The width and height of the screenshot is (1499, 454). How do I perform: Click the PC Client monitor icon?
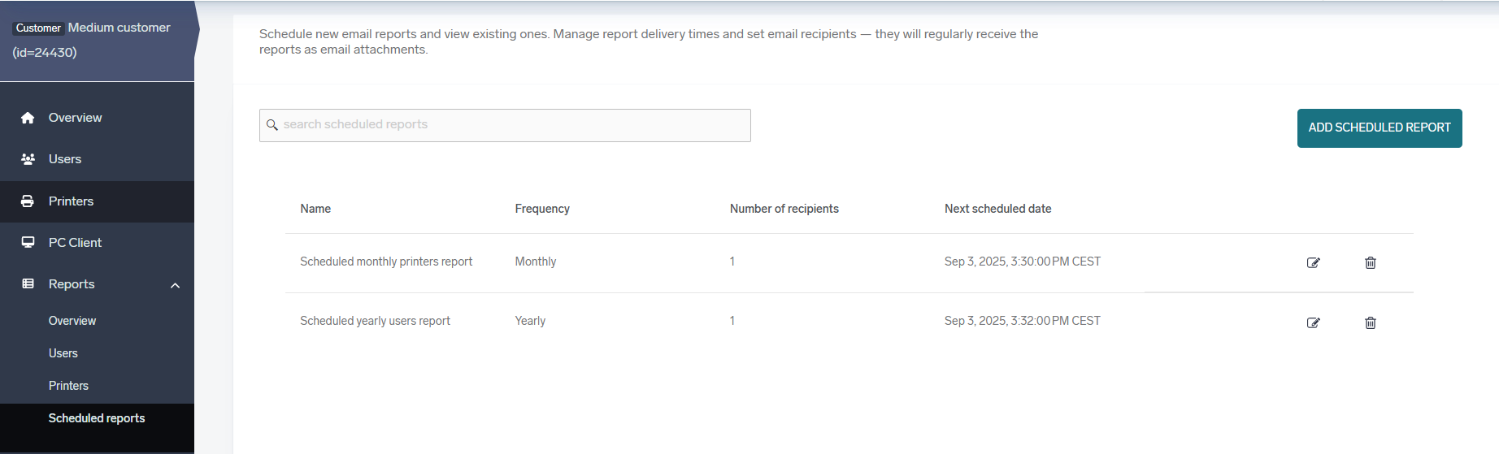(x=28, y=243)
